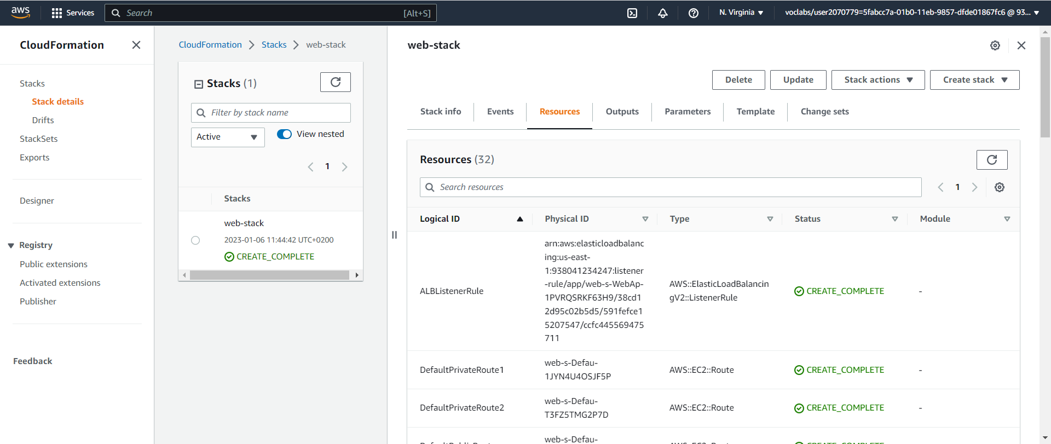Image resolution: width=1051 pixels, height=444 pixels.
Task: Open Activated extensions in Registry
Action: [60, 283]
